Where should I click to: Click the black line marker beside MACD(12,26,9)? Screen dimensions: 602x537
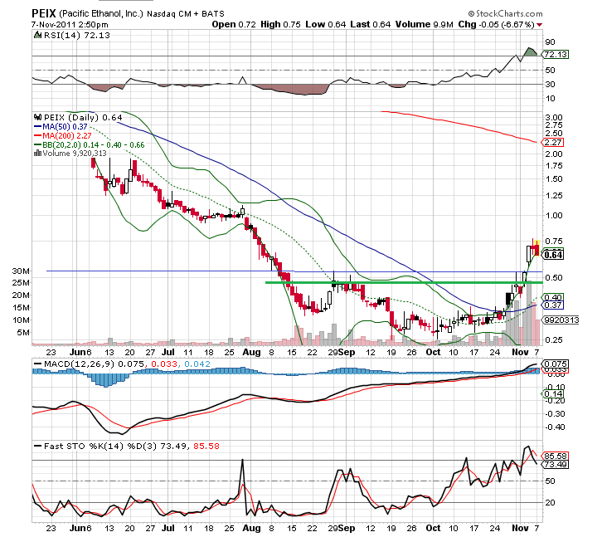[x=37, y=364]
